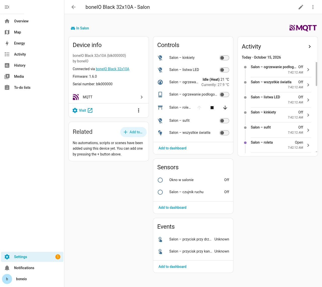Image resolution: width=322 pixels, height=287 pixels.
Task: Click the Salon wszystkie światła bulb icon
Action: 160,133
